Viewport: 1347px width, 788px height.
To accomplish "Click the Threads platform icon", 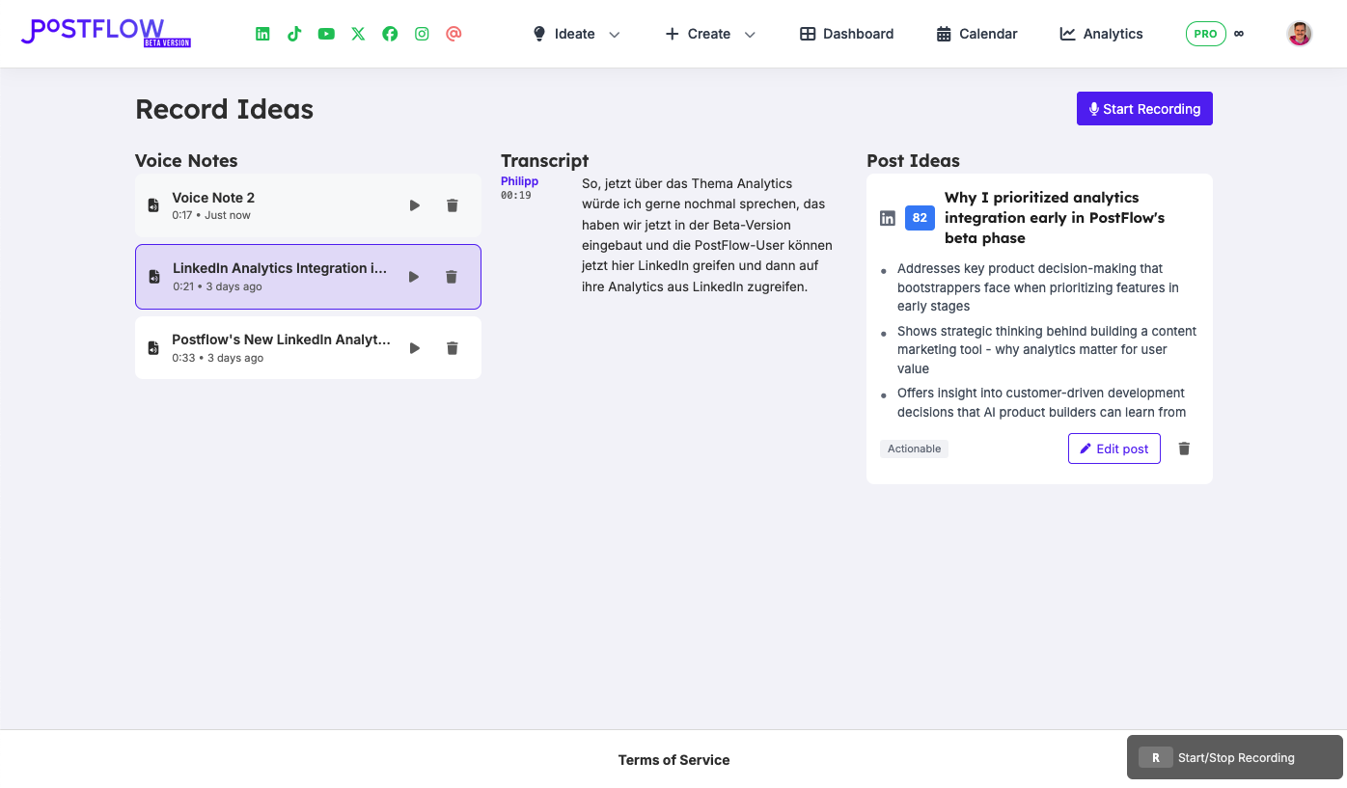I will pyautogui.click(x=454, y=33).
